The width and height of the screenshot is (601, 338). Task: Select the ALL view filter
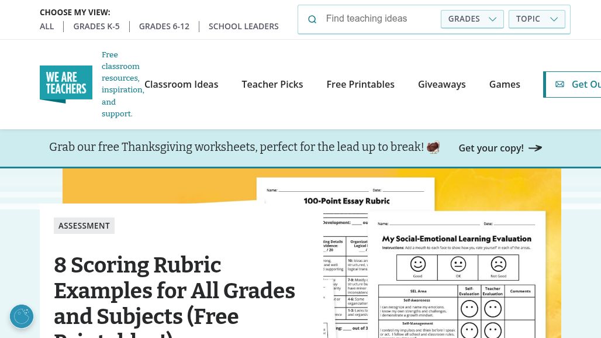point(47,26)
